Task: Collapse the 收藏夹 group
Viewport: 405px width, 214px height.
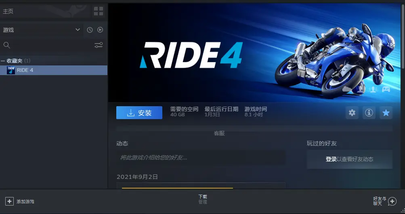Action: tap(2, 61)
